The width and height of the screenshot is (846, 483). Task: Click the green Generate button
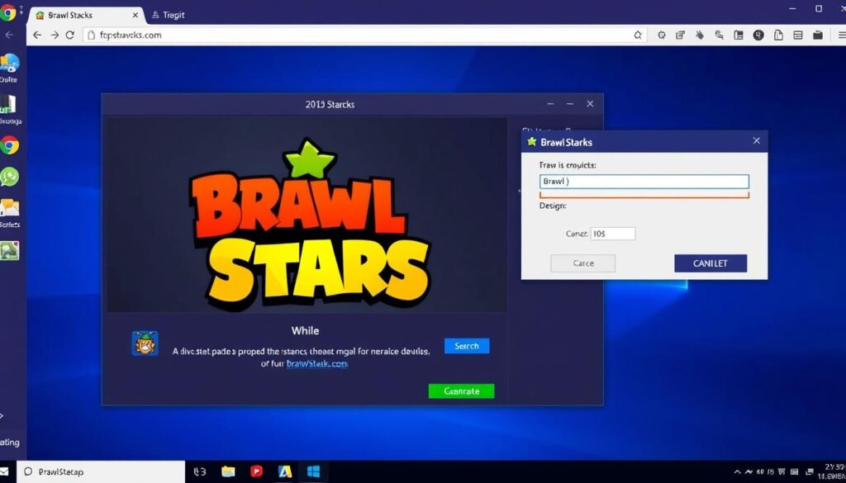(461, 391)
